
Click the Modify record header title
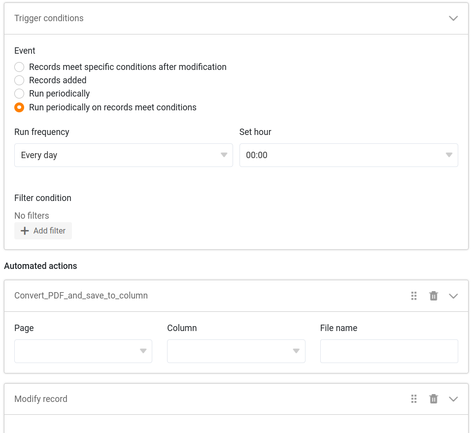tap(41, 399)
